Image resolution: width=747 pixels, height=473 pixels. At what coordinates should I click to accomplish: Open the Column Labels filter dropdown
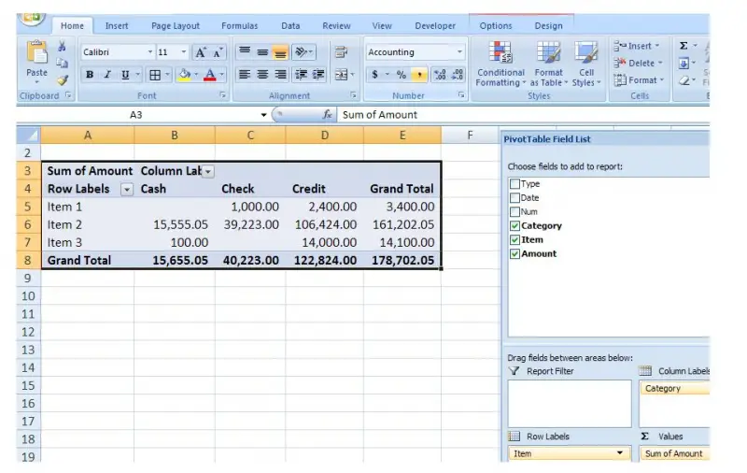[x=208, y=171]
